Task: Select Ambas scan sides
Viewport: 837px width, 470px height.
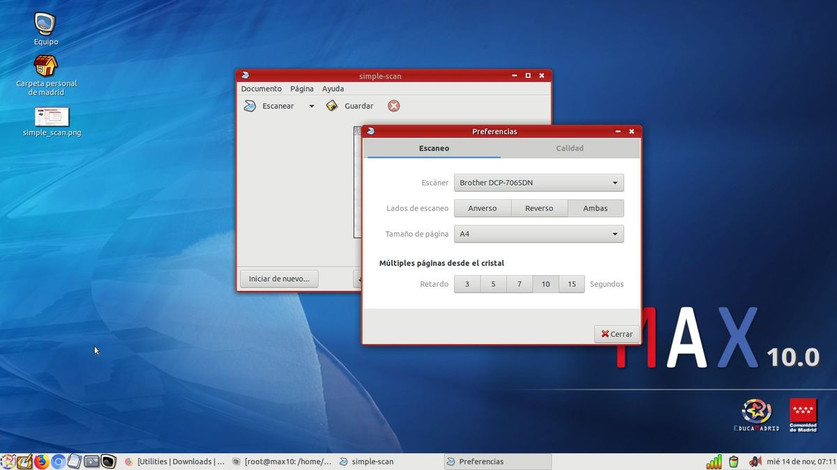Action: click(596, 208)
